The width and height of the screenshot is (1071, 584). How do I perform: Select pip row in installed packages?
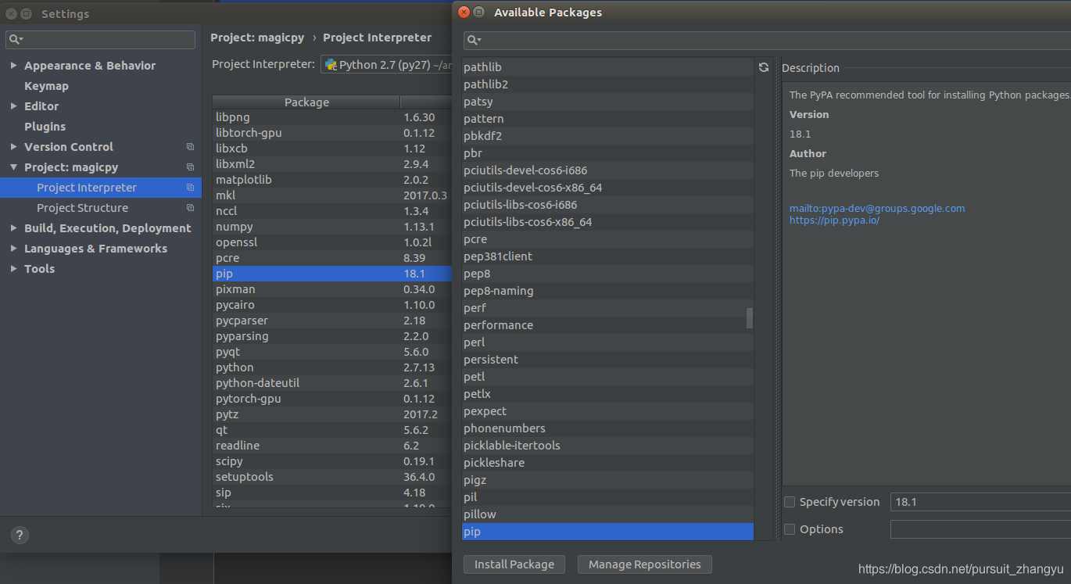click(x=332, y=274)
